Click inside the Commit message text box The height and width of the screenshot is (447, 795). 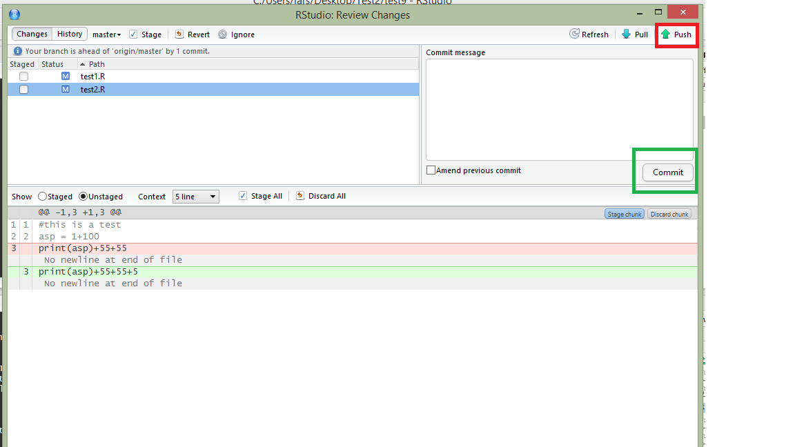pyautogui.click(x=559, y=110)
